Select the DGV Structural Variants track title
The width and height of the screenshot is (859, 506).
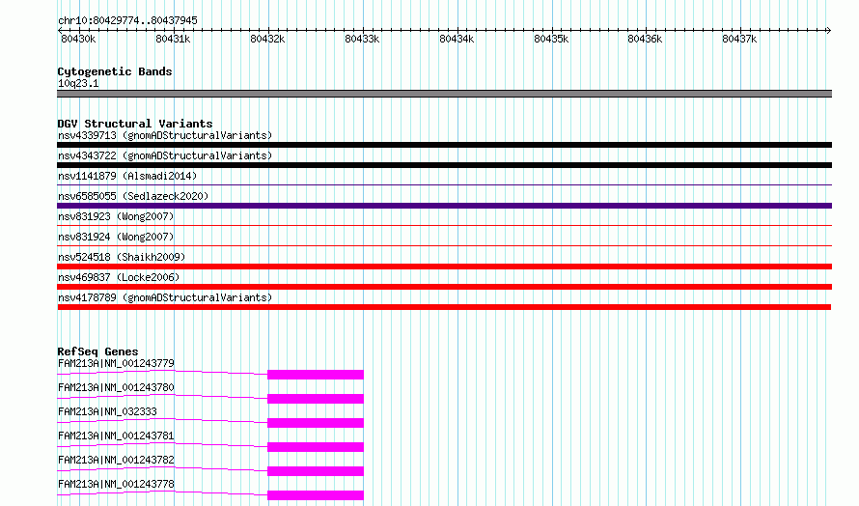pos(135,124)
